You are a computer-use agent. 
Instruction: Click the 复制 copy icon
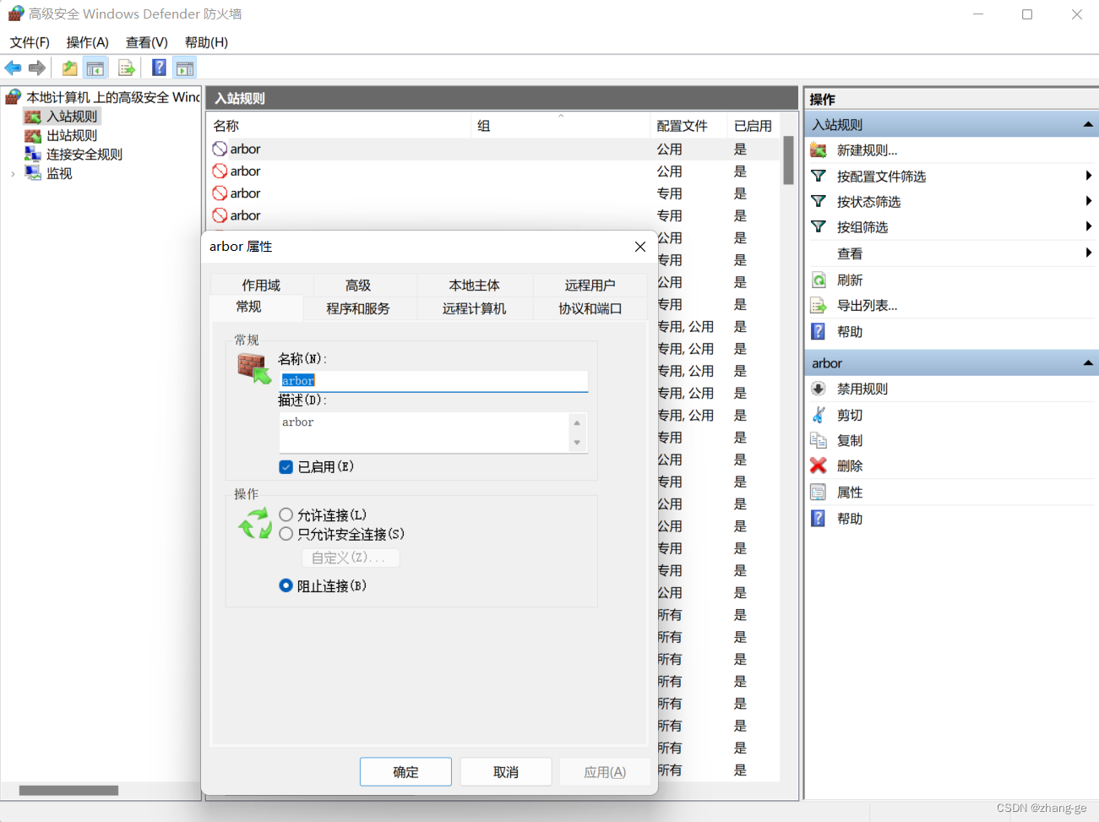tap(818, 440)
